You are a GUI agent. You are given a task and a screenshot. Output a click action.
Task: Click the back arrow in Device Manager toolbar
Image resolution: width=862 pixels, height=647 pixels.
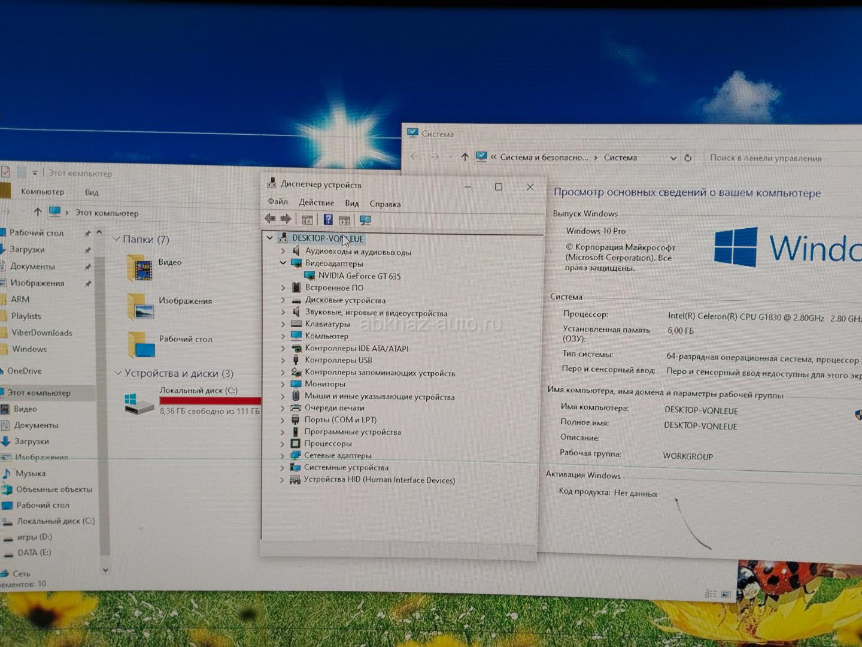point(270,219)
